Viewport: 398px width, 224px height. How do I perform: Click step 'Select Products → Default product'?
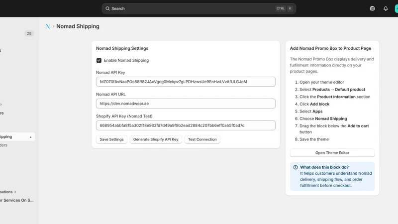click(332, 90)
